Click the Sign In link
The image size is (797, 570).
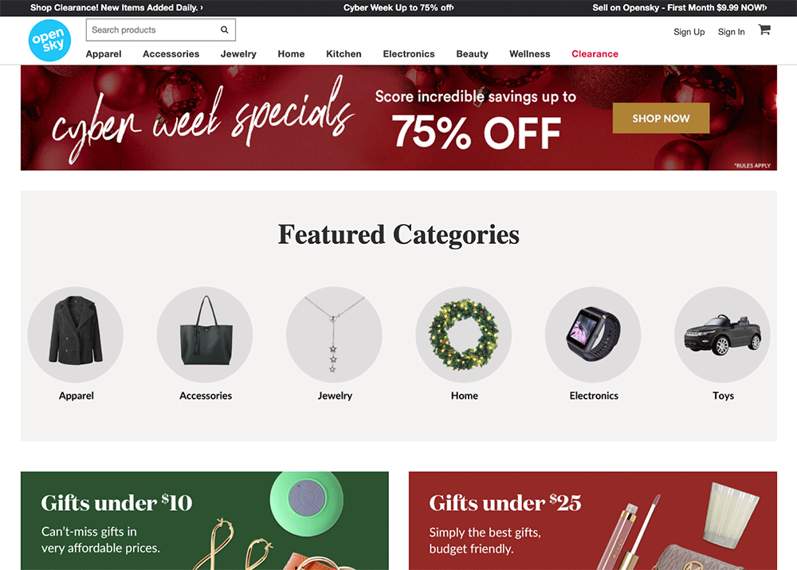tap(732, 32)
